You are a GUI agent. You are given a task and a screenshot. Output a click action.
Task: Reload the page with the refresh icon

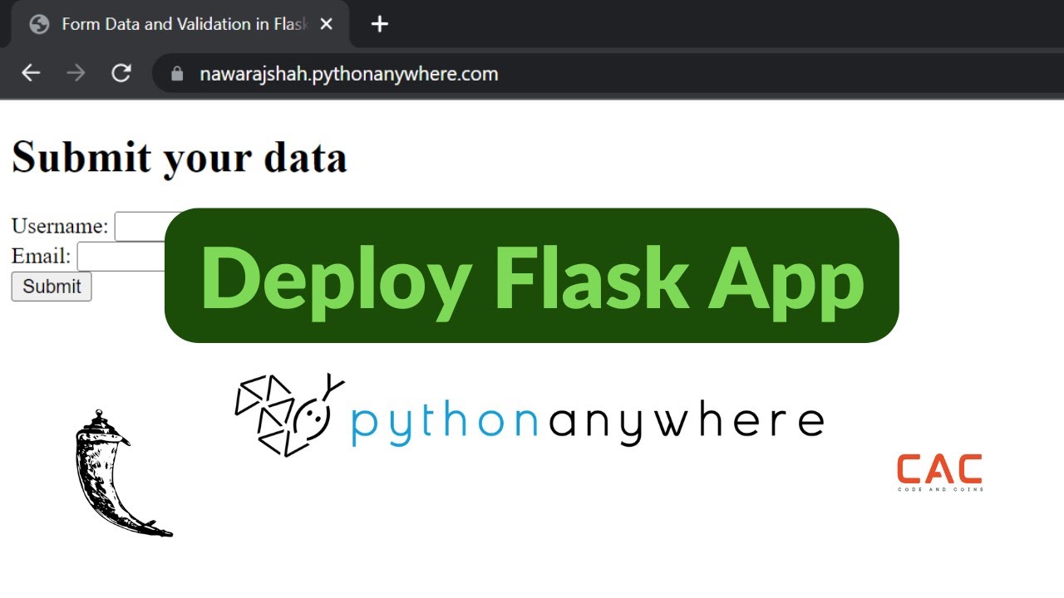coord(121,73)
